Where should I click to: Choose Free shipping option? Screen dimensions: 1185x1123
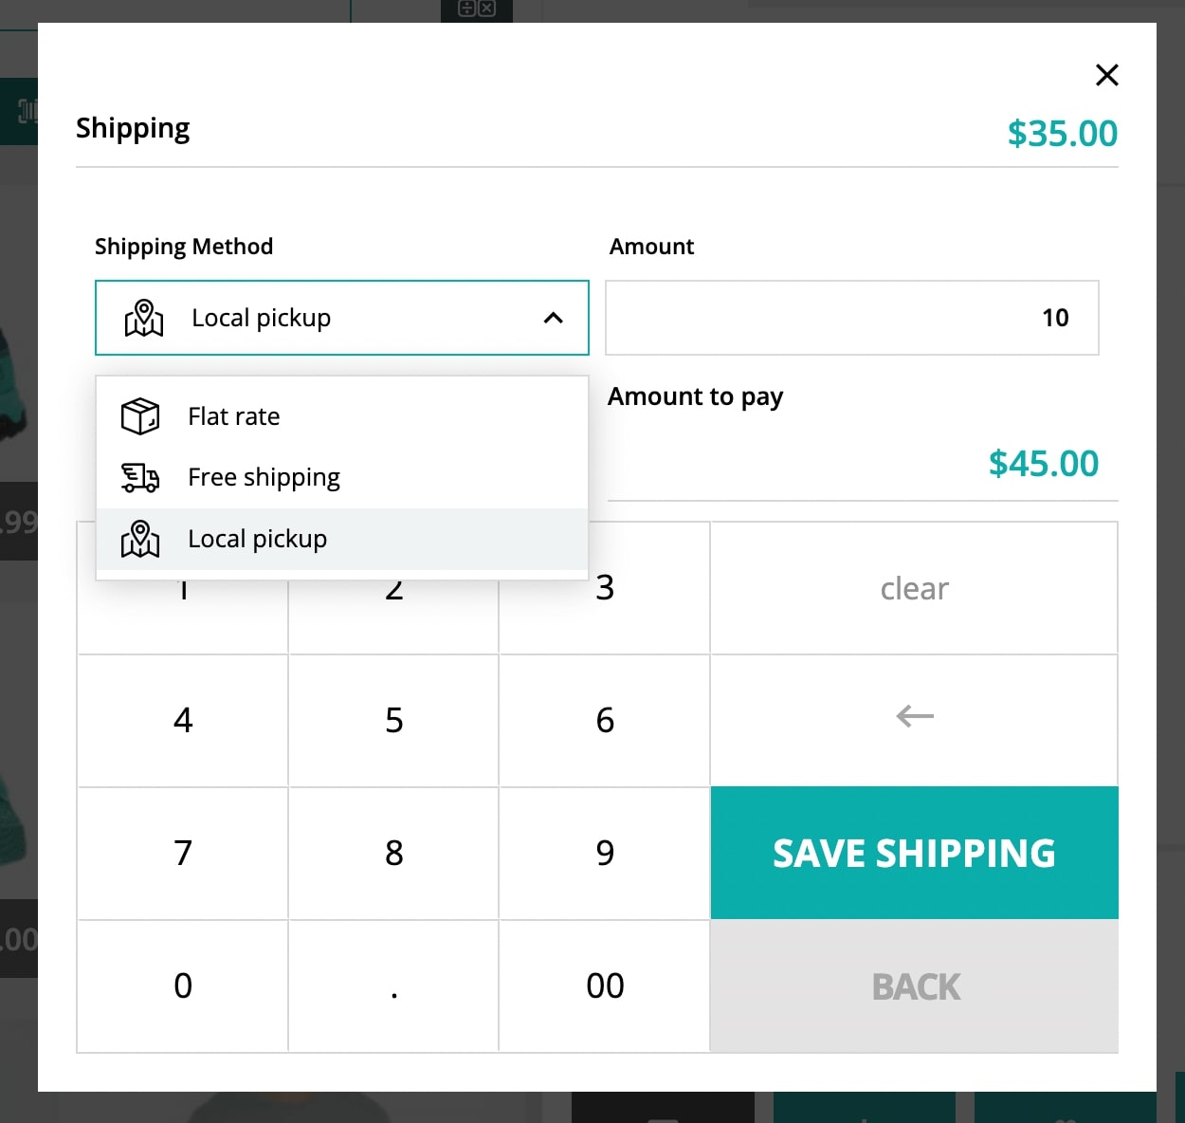click(342, 477)
